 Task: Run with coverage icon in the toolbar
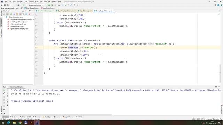52,5
